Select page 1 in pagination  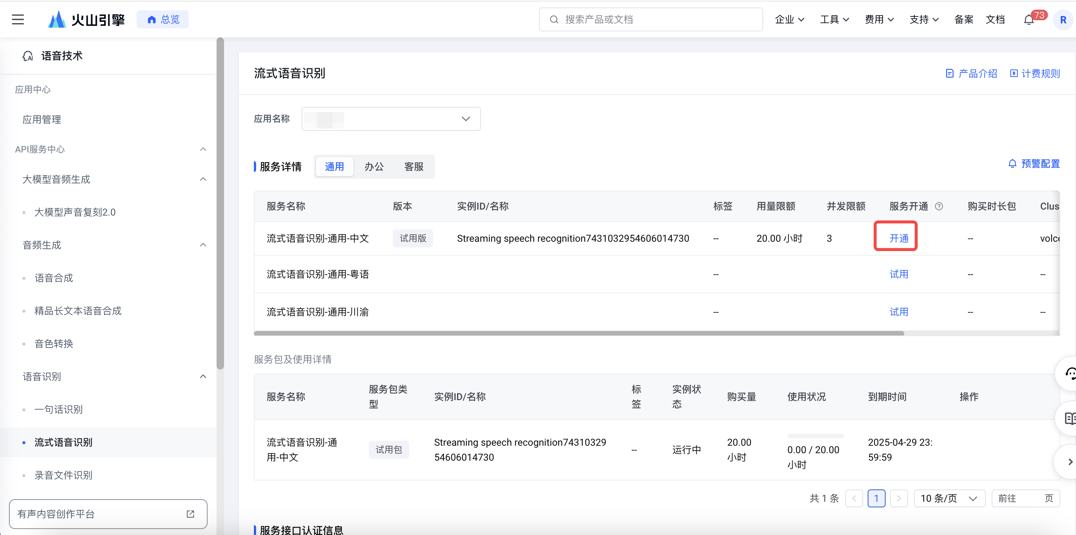point(876,498)
